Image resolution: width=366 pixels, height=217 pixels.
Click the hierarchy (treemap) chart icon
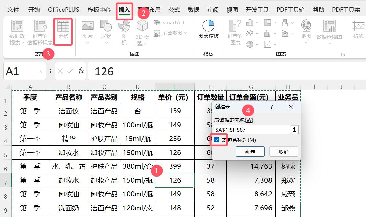[267, 23]
